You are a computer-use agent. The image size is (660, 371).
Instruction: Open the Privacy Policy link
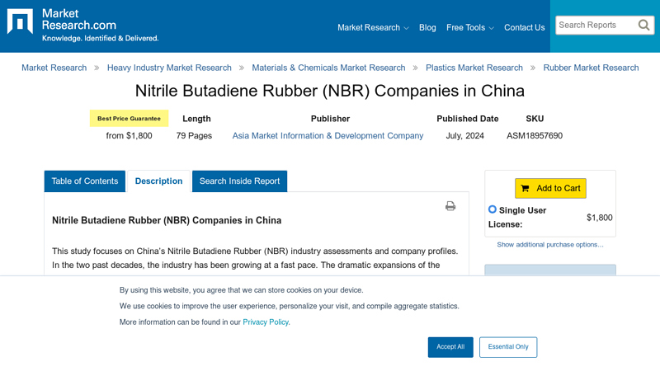coord(266,322)
